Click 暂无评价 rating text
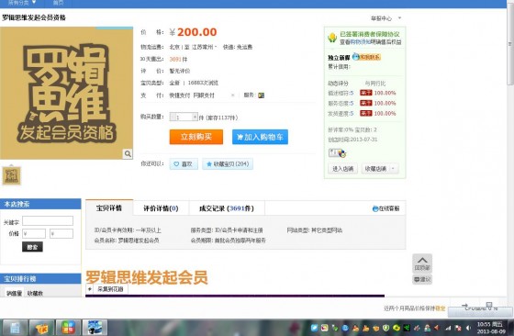 tap(180, 71)
